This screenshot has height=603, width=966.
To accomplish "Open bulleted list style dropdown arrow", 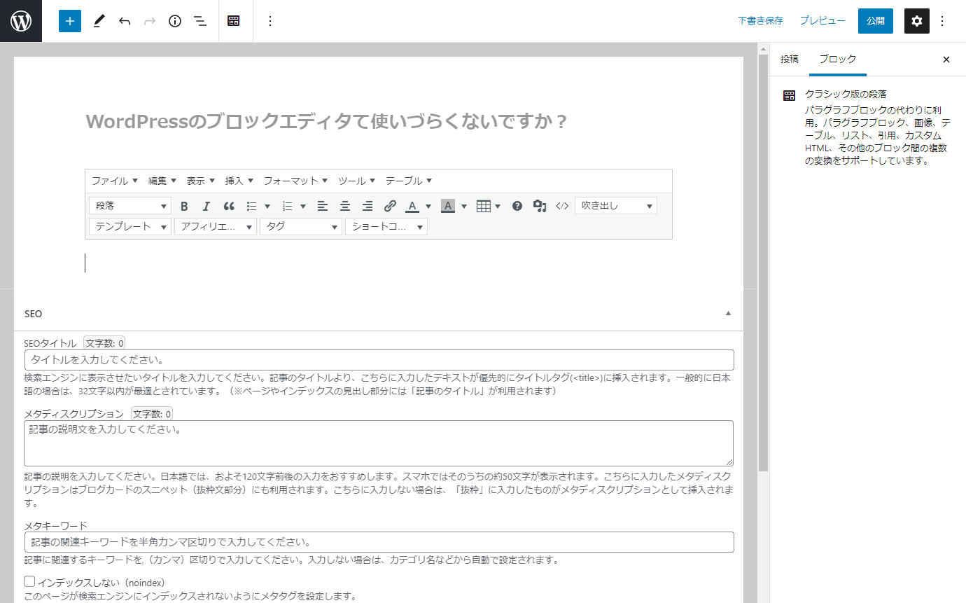I will pos(267,206).
